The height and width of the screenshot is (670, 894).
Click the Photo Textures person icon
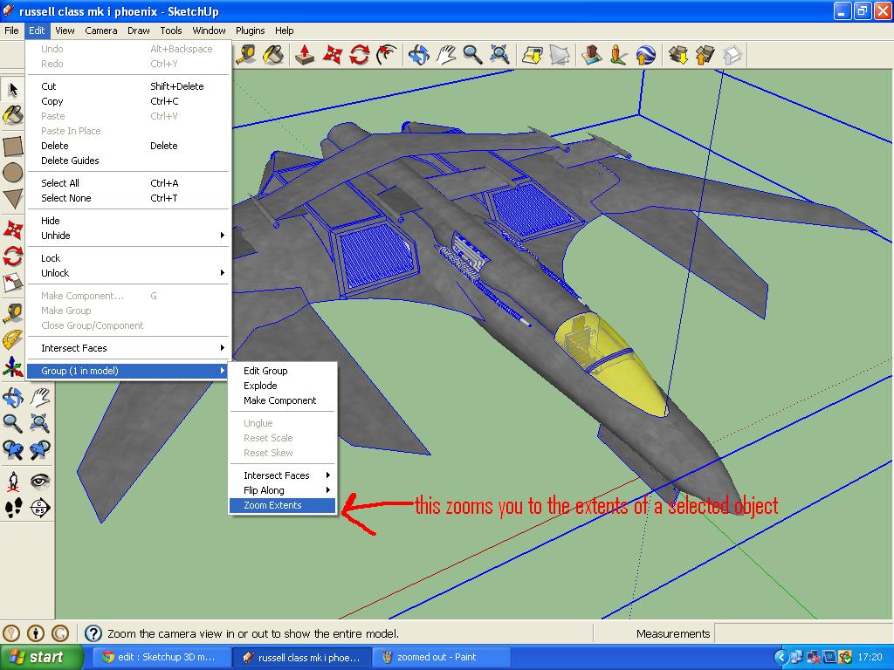tap(618, 55)
